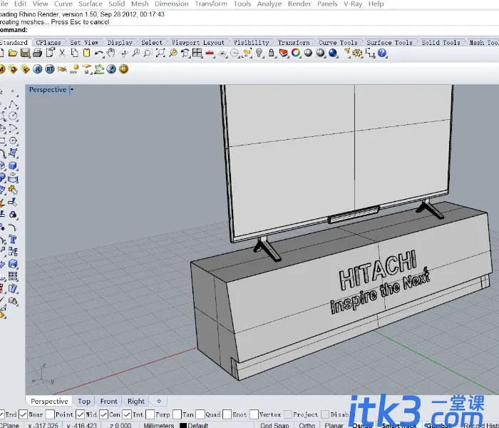Viewport: 499px width, 428px height.
Task: Open the Surface menu
Action: [91, 4]
